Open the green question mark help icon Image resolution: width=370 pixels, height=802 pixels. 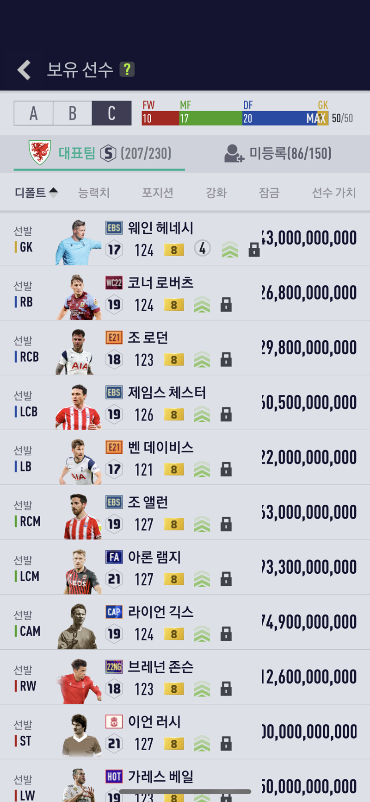tap(127, 69)
